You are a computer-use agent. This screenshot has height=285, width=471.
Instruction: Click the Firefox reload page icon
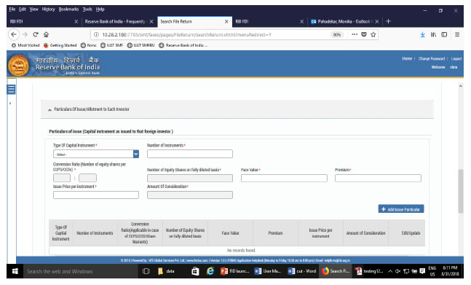(36, 34)
